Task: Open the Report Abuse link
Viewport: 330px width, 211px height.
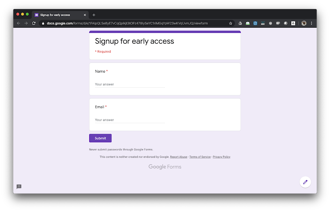Action: point(178,157)
